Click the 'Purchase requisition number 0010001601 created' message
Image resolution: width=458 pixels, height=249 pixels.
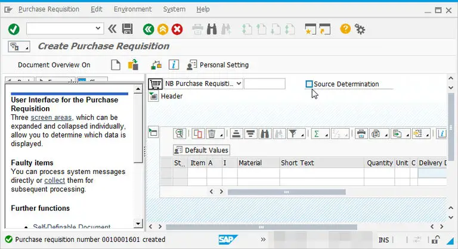[90, 239]
